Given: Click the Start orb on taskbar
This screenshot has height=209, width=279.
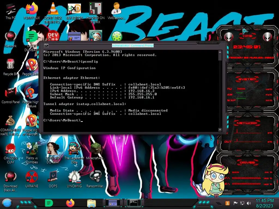Looking at the screenshot, I should [7, 203].
